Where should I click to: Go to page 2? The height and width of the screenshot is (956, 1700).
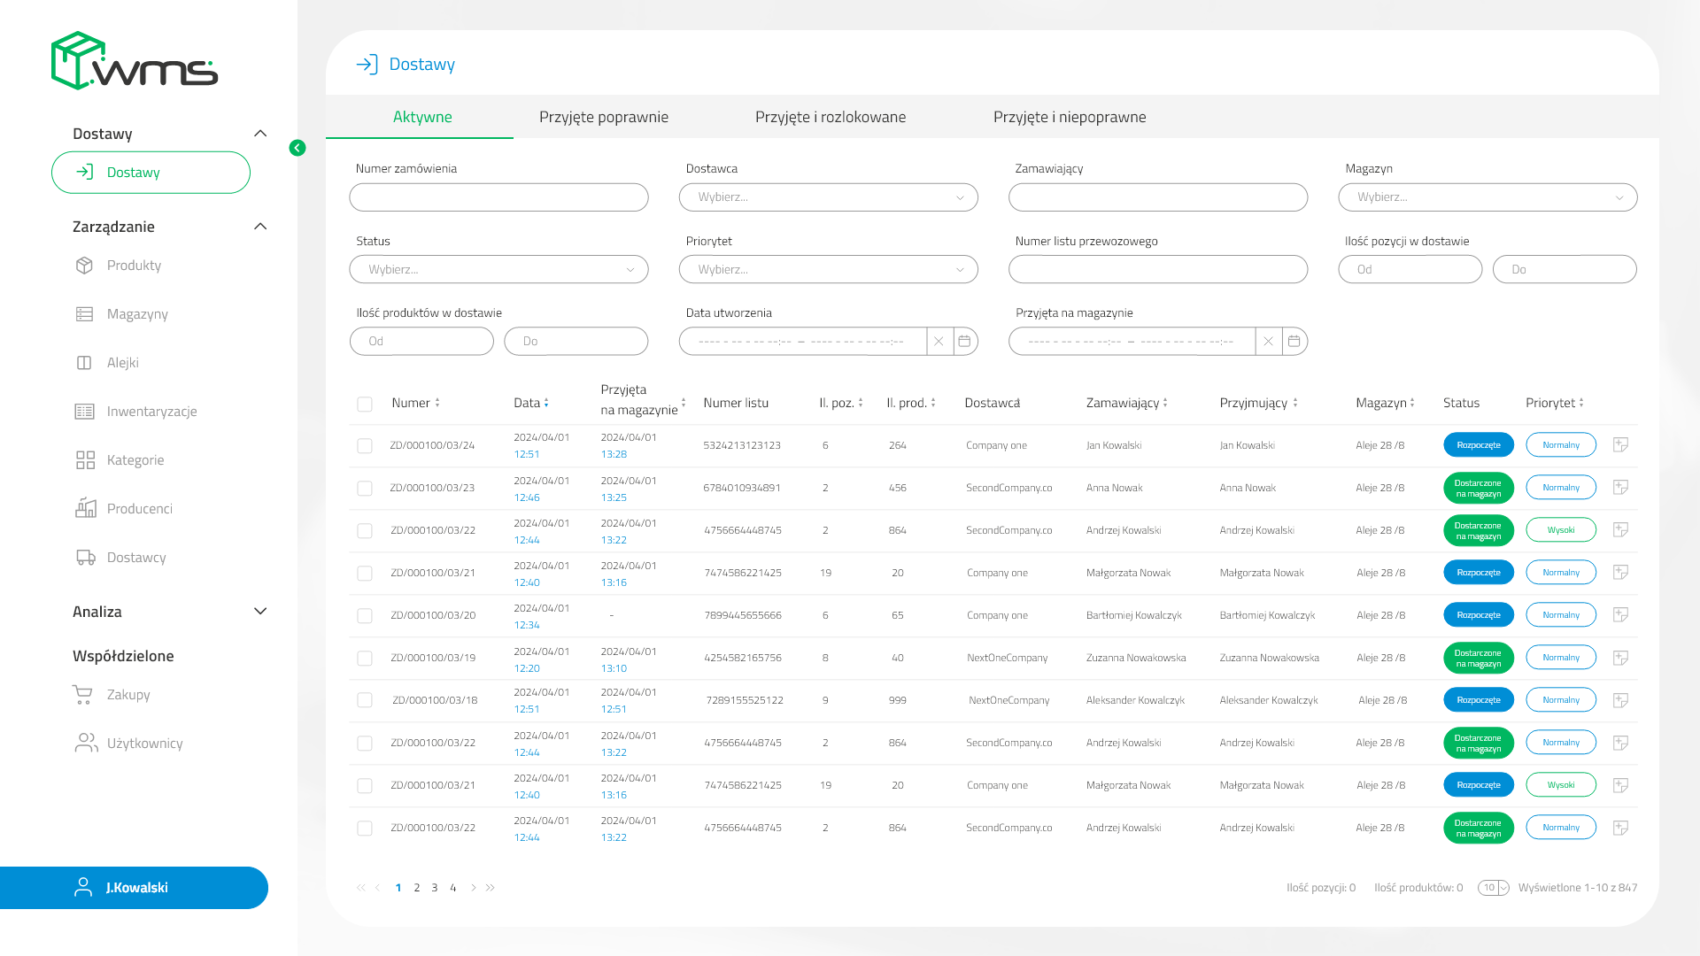[417, 888]
